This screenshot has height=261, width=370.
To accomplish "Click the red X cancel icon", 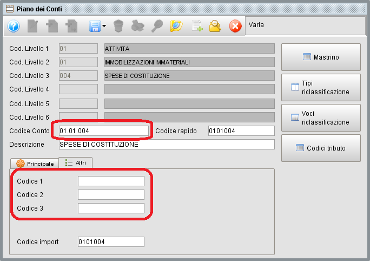I will 235,26.
